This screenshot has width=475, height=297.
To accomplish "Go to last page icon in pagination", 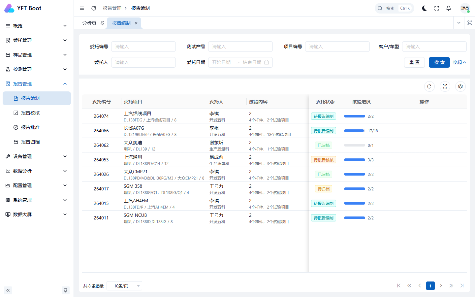I will coord(462,286).
